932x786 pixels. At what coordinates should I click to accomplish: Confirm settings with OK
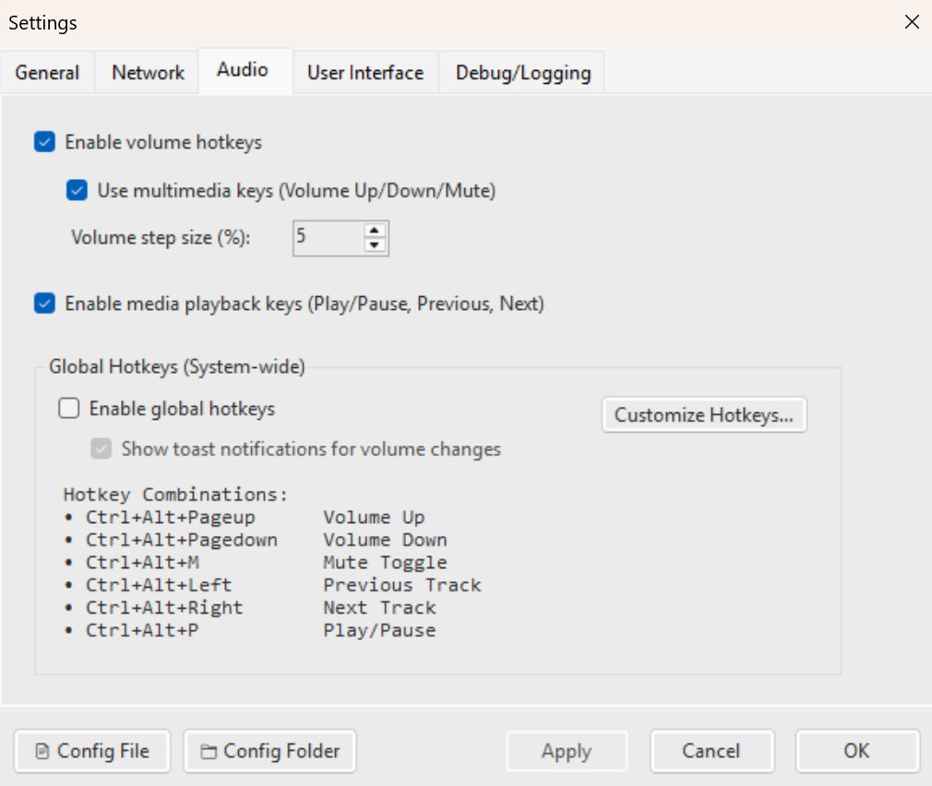click(x=856, y=751)
